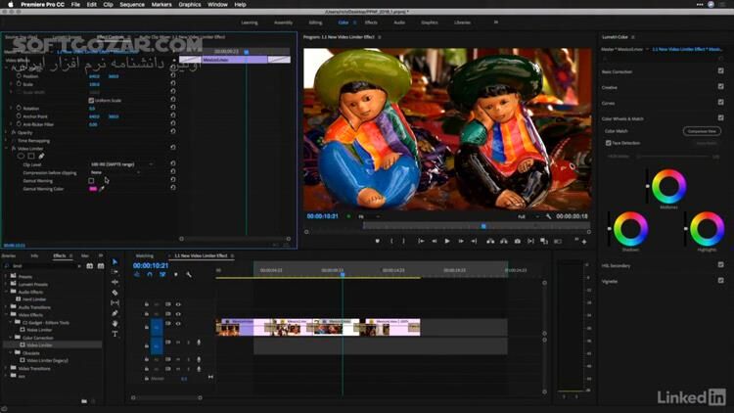This screenshot has height=413, width=734.
Task: Collapse Video Limiter effect
Action: tap(6, 149)
